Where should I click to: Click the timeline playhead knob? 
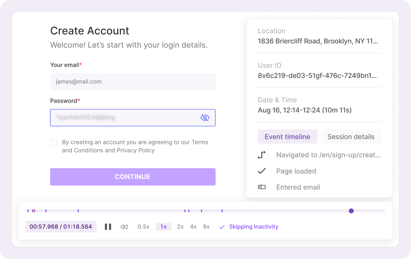point(351,211)
